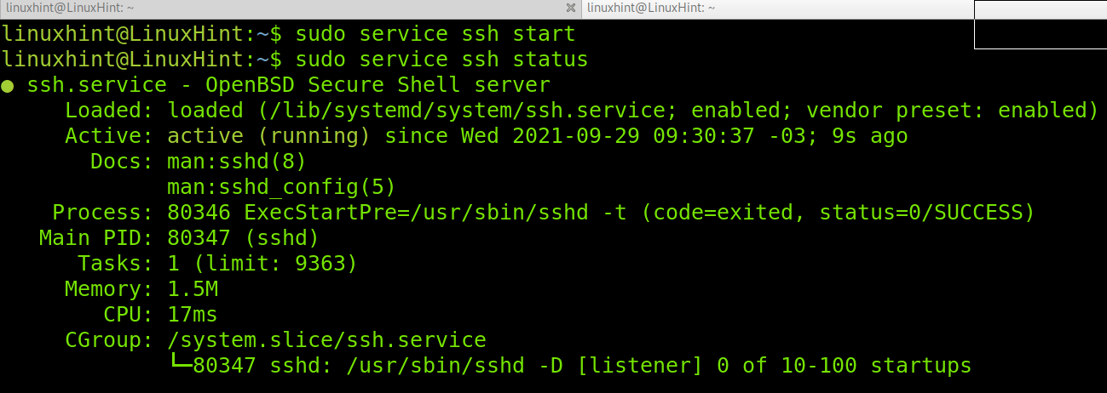Click the man:sshd(8) documentation reference
The height and width of the screenshot is (393, 1107).
236,162
